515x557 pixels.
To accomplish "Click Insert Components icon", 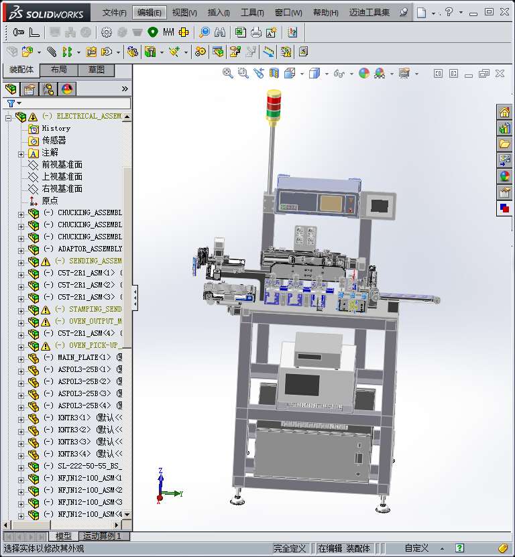I will 27,52.
